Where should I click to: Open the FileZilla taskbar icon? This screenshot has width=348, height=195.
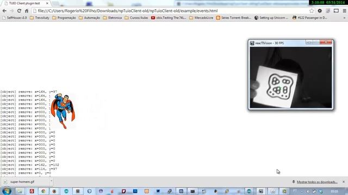click(32, 191)
